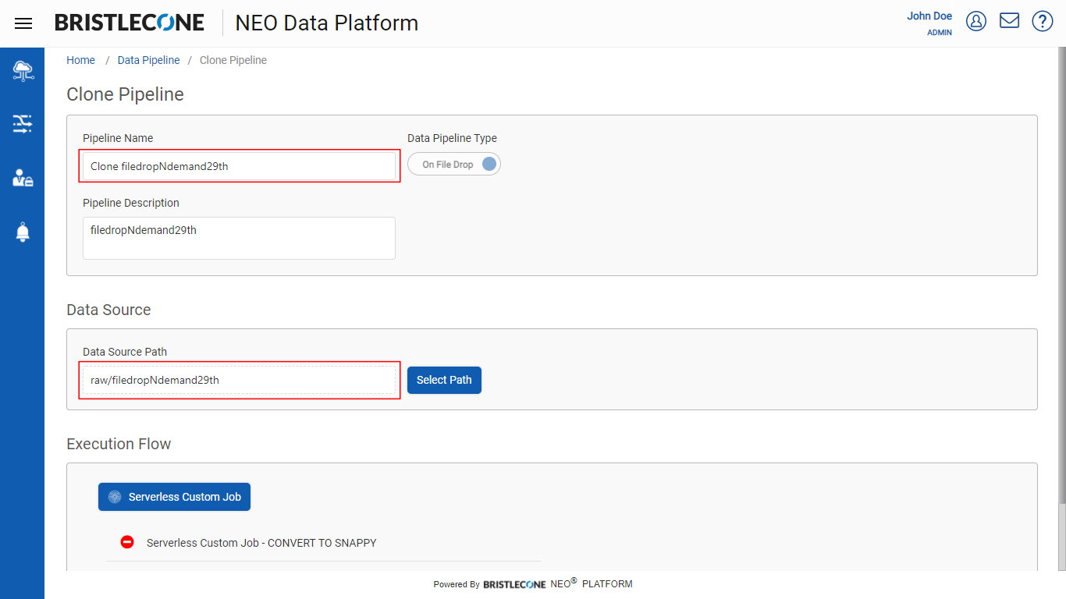1066x599 pixels.
Task: Open the notifications bell in sidebar
Action: (x=23, y=232)
